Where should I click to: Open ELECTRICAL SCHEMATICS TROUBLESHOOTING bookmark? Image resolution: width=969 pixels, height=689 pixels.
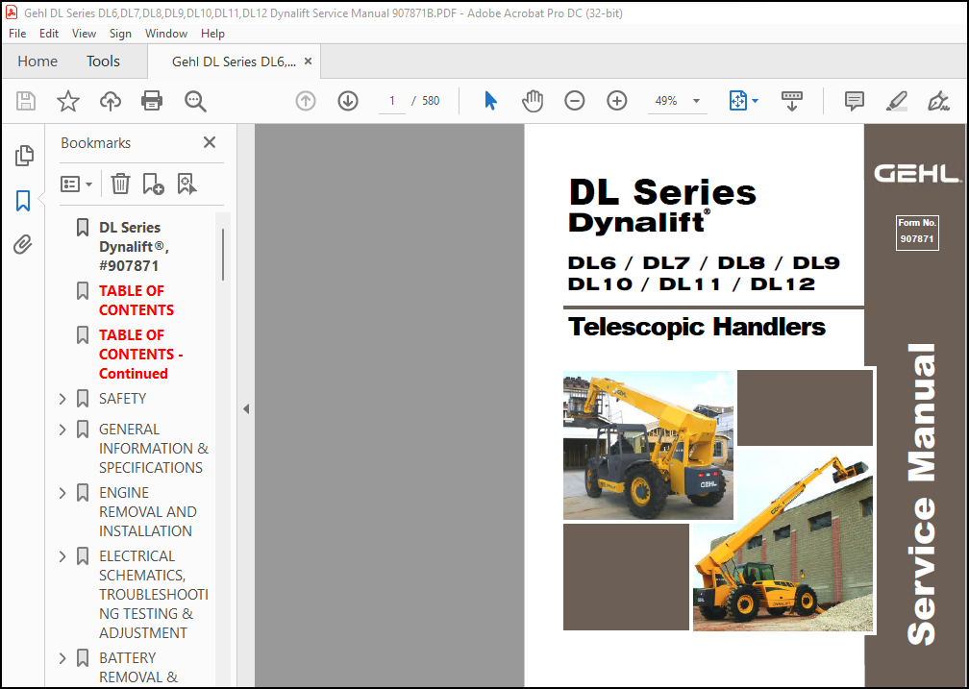click(x=153, y=595)
